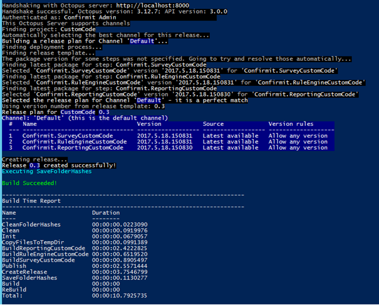
Task: Click the 'Source' table column header
Action: click(213, 124)
